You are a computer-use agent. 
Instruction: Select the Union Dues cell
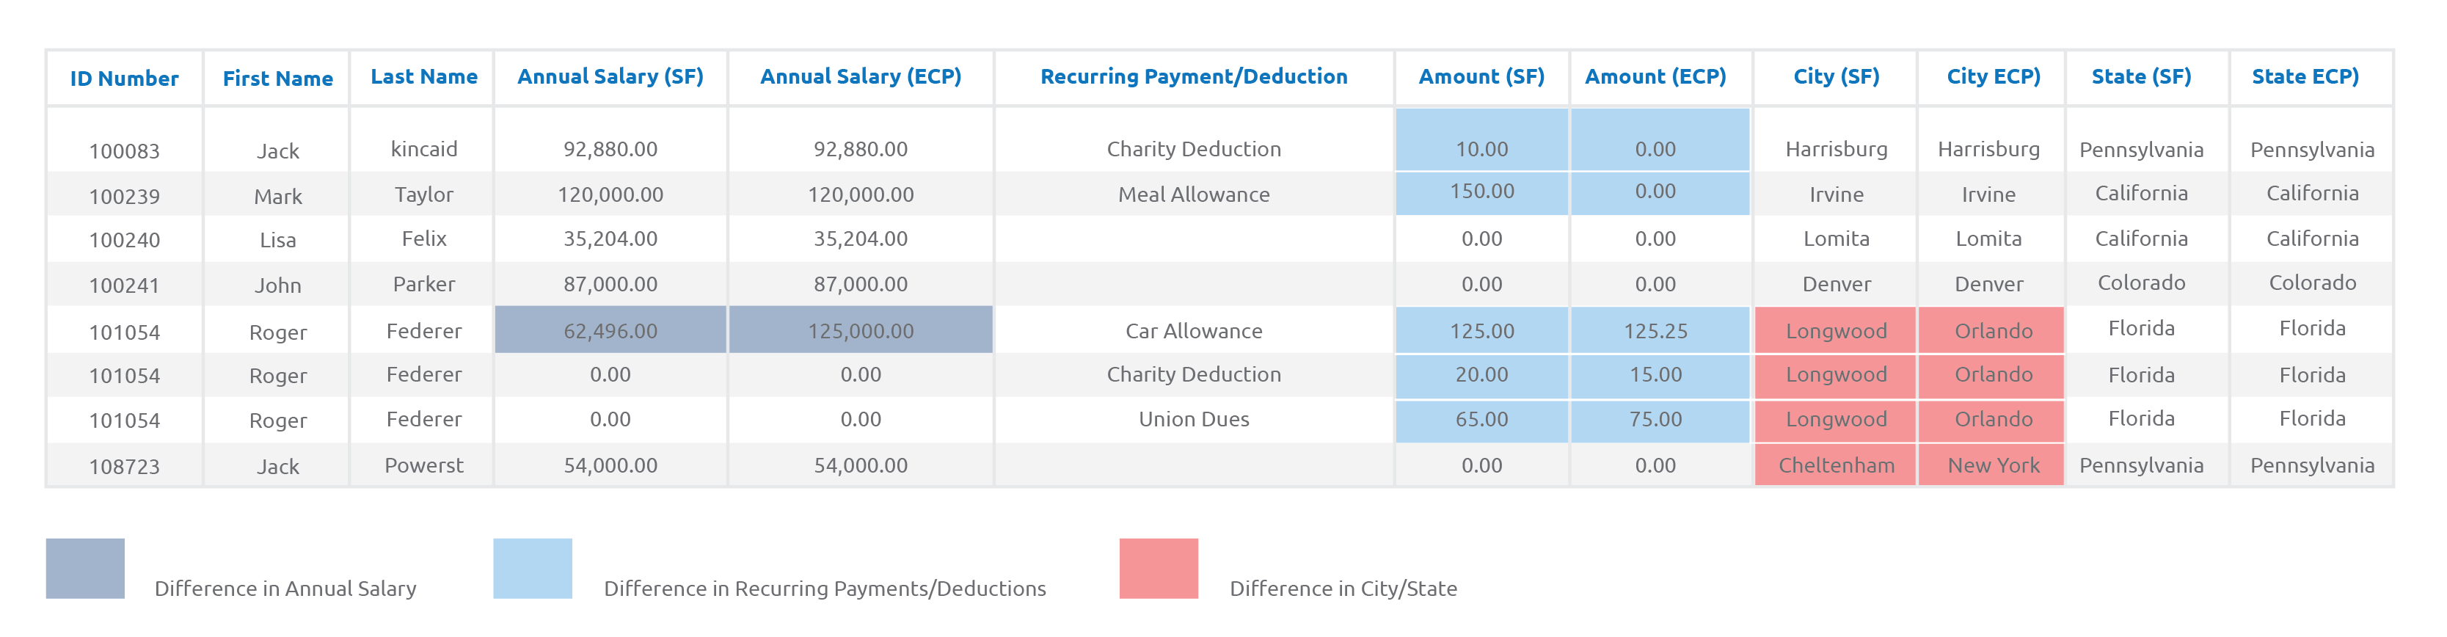click(1193, 419)
